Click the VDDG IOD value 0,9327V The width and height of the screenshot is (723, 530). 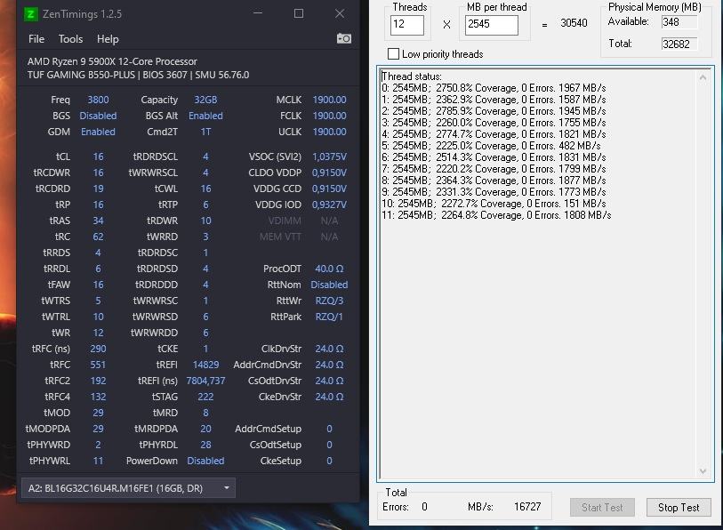pos(329,205)
